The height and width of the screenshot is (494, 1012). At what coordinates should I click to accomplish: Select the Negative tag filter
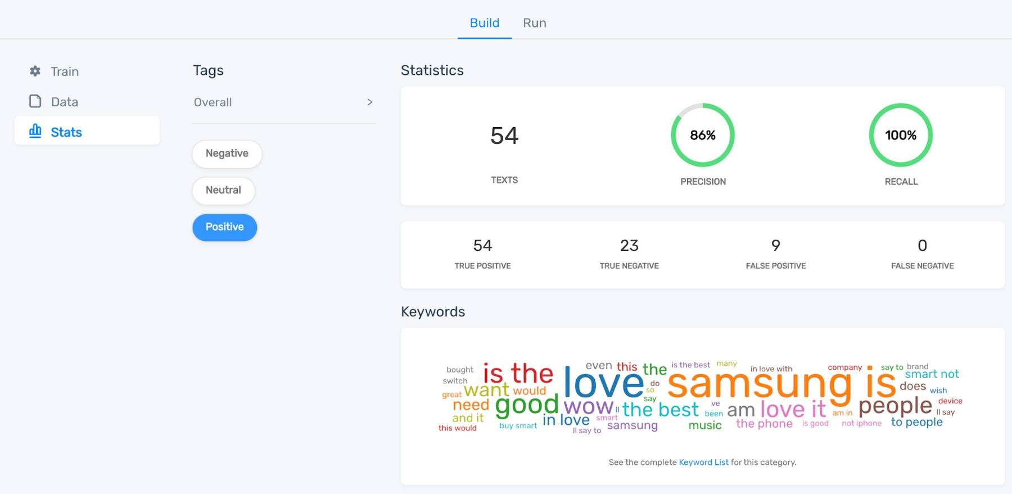(227, 154)
